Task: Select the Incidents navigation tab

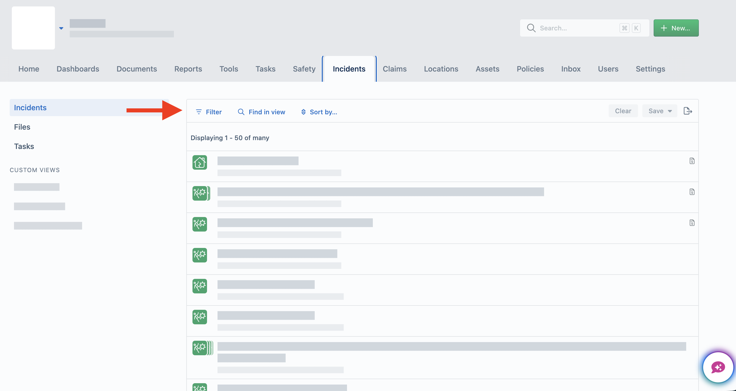Action: click(349, 69)
